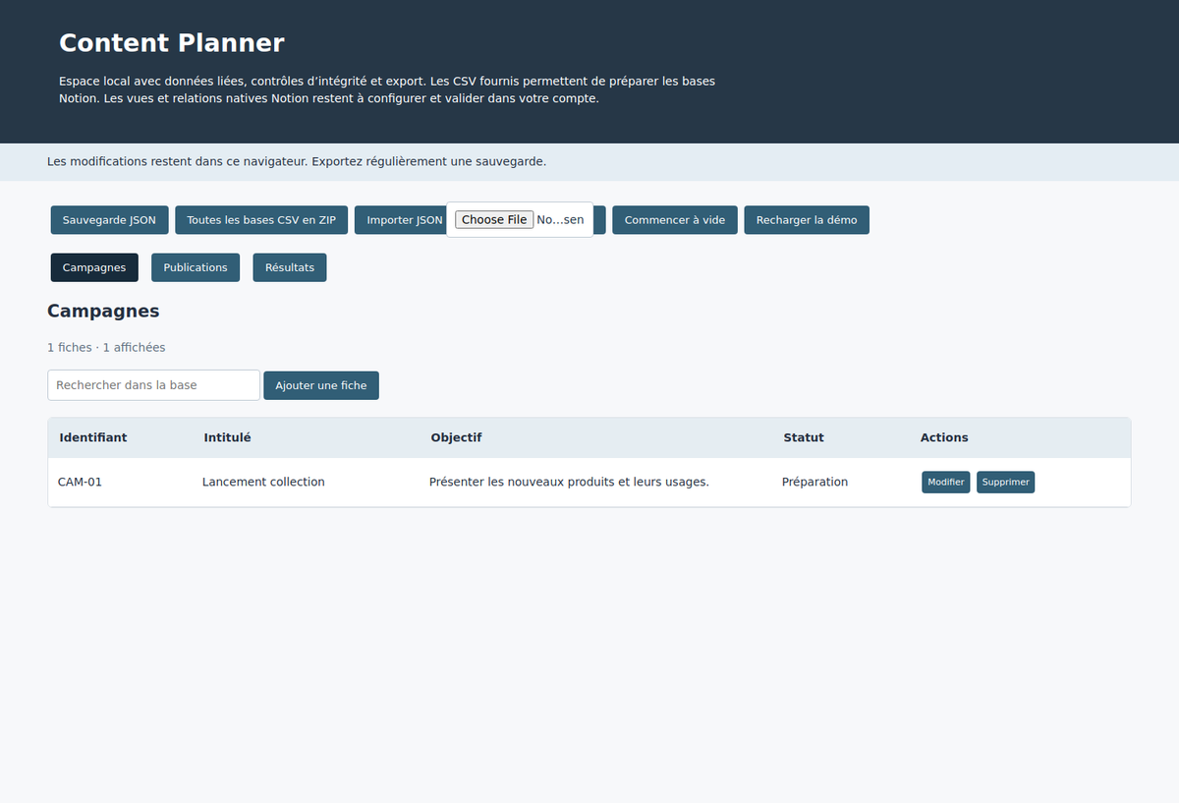Click Recharger la démo
Image resolution: width=1179 pixels, height=803 pixels.
click(x=807, y=220)
